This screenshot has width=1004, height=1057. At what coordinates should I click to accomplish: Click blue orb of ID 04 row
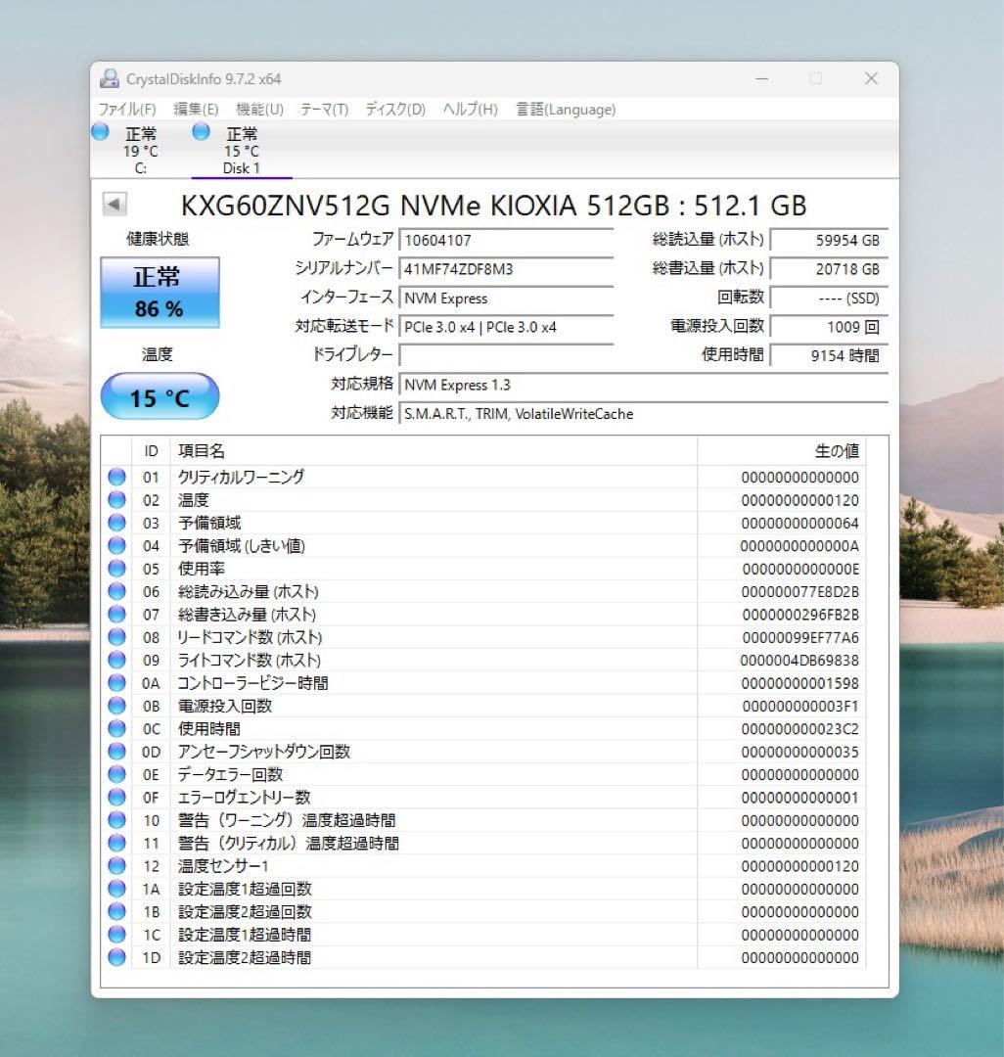[116, 545]
